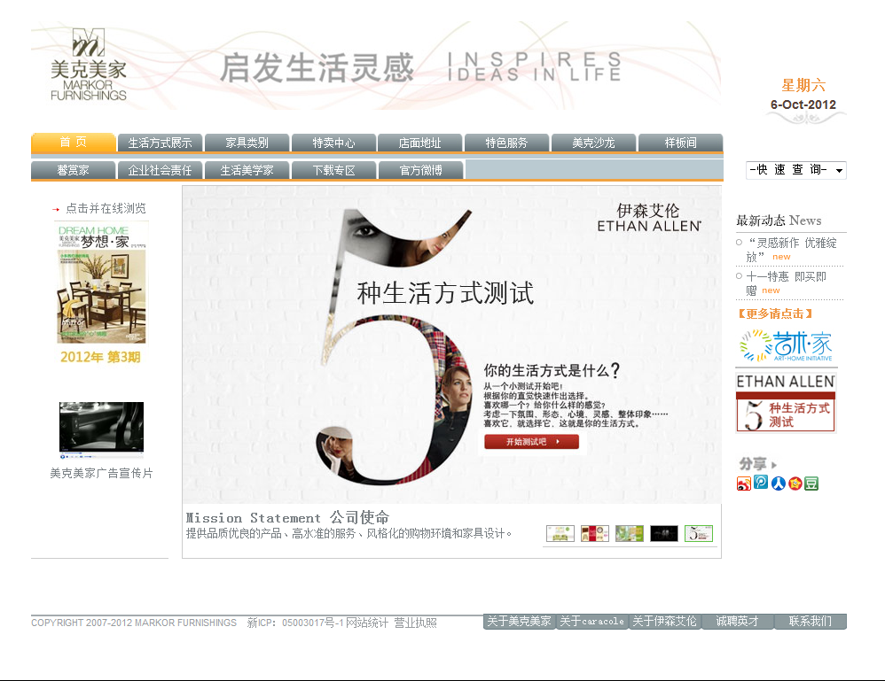Open the 特色服务 menu
The height and width of the screenshot is (681, 885).
(x=507, y=143)
